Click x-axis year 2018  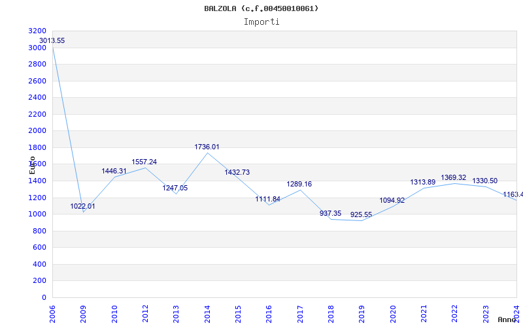coord(331,314)
